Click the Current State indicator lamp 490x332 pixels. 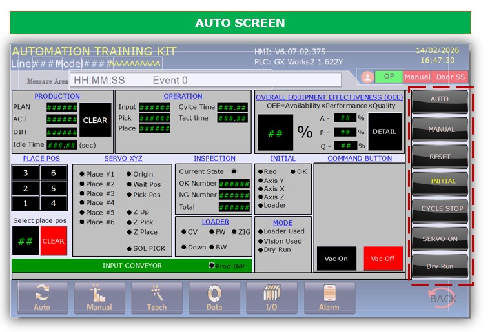(x=234, y=171)
